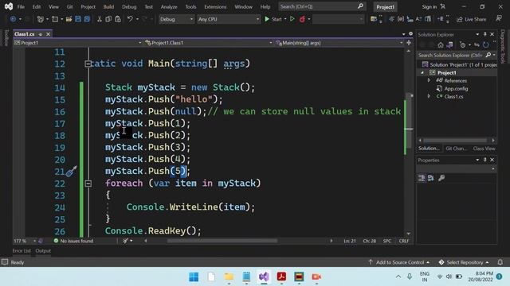The image size is (510, 286).
Task: Click Add to Source Control
Action: (399, 262)
